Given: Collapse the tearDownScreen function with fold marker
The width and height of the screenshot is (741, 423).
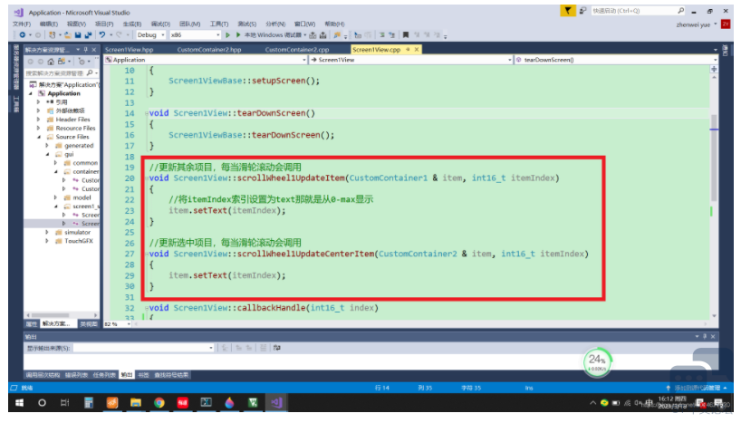Looking at the screenshot, I should [145, 113].
